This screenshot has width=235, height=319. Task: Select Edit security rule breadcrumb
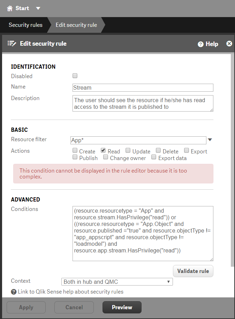76,25
